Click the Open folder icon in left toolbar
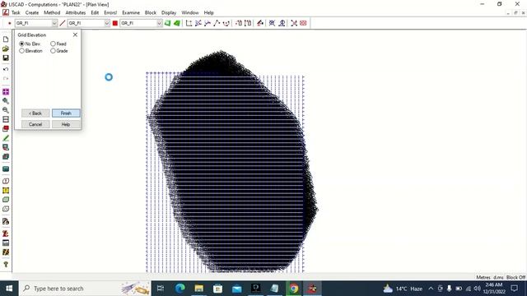527x296 pixels. pyautogui.click(x=6, y=49)
